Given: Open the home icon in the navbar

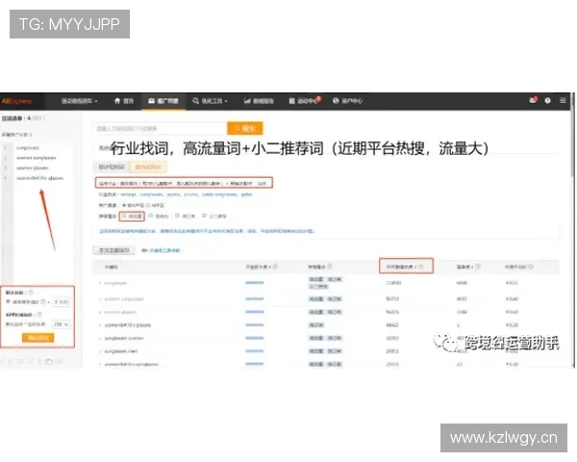Looking at the screenshot, I should coord(117,100).
